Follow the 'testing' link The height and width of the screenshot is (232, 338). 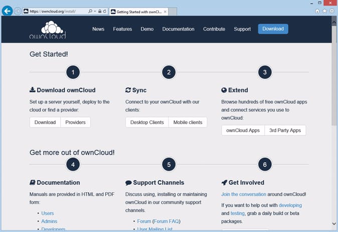pyautogui.click(x=237, y=213)
